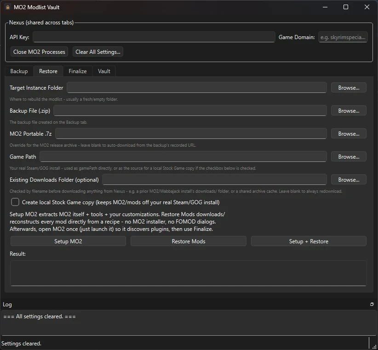Focus the Nexus API Key field
This screenshot has width=378, height=350.
[154, 37]
